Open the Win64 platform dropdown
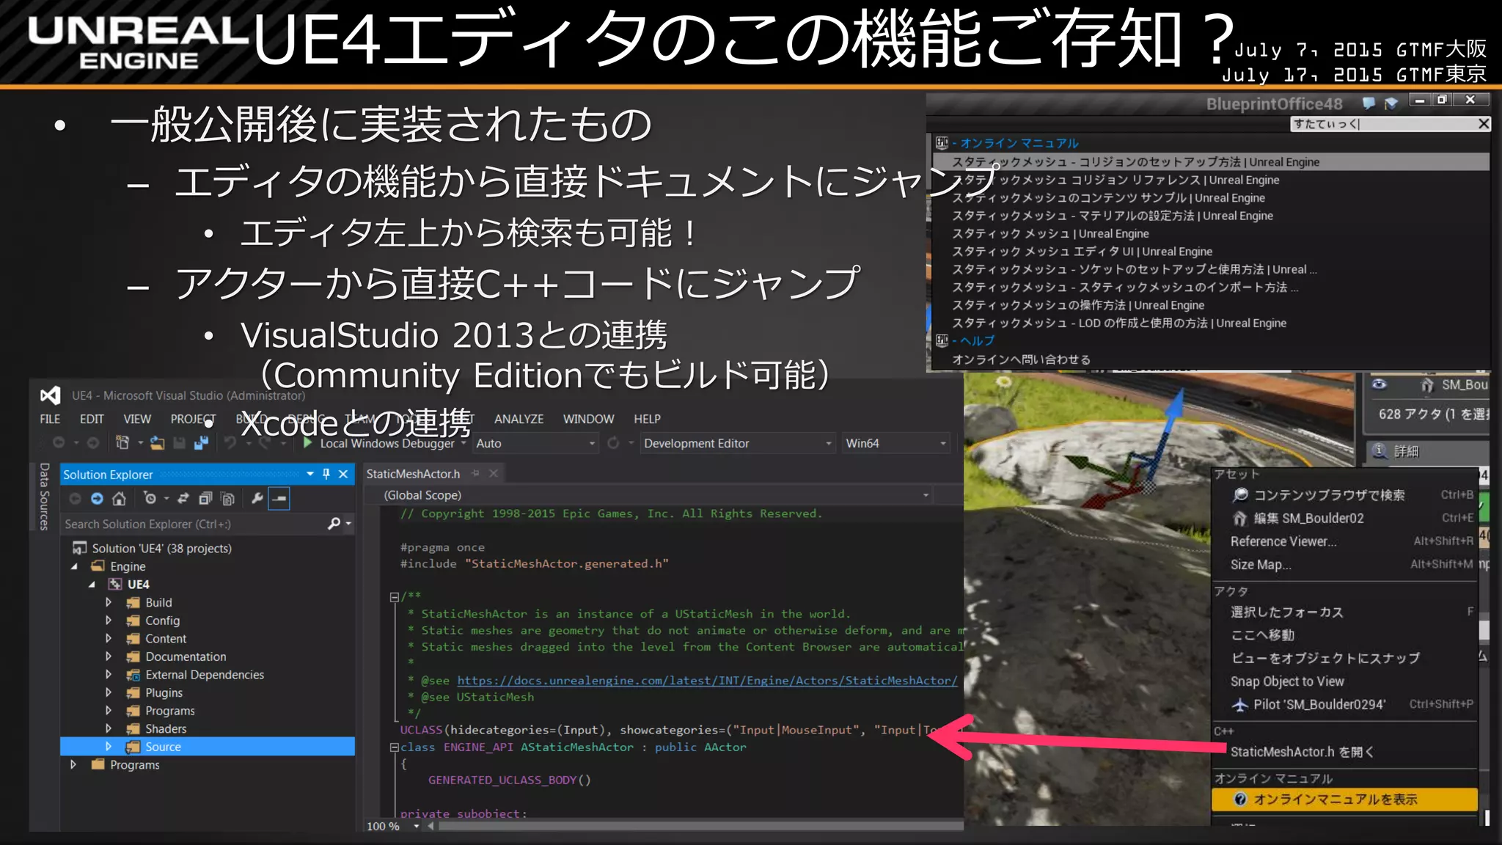The width and height of the screenshot is (1502, 845). pyautogui.click(x=943, y=443)
